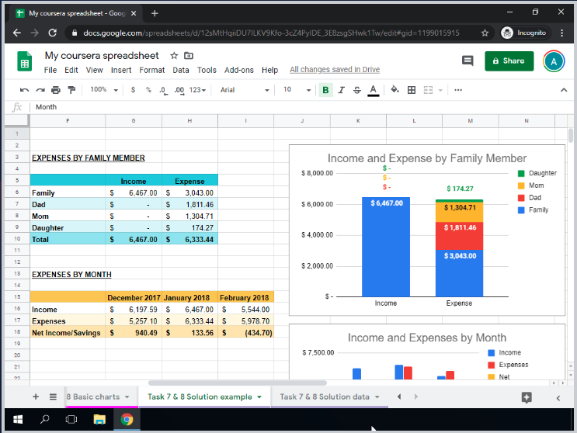This screenshot has height=433, width=577.
Task: Click the Print icon
Action: (x=54, y=90)
